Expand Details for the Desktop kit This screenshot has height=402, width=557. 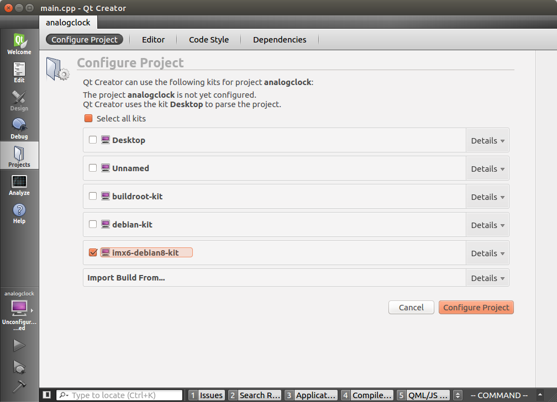click(487, 141)
